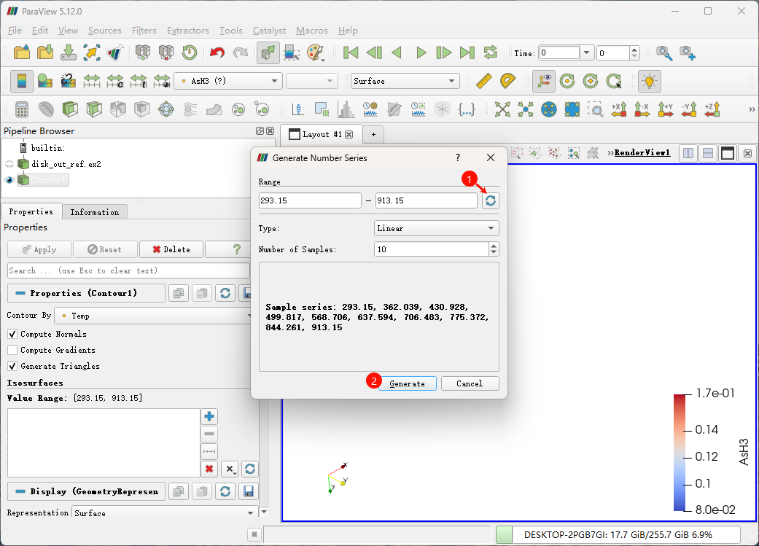Open the Filters menu

pyautogui.click(x=144, y=31)
